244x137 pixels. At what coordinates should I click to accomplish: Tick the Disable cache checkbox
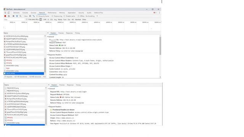pyautogui.click(x=64, y=16)
